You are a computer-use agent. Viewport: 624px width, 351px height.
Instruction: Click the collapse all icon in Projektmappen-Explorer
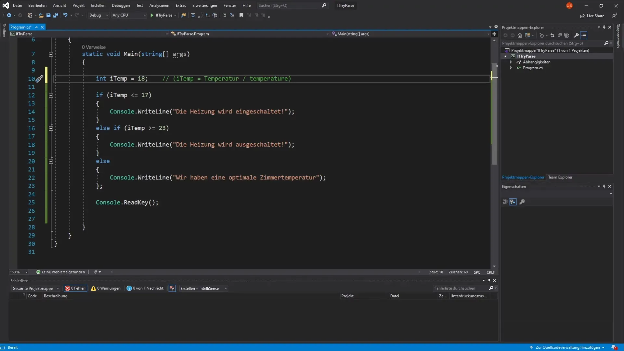560,35
